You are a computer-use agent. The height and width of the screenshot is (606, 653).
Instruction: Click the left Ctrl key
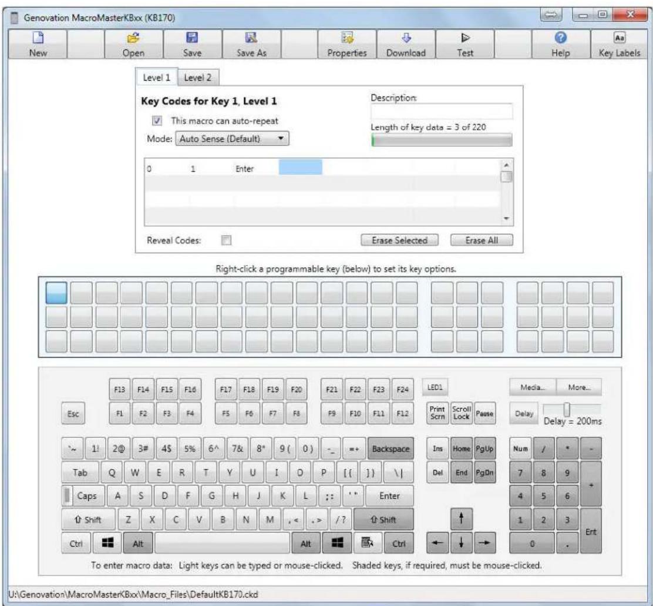pos(76,543)
